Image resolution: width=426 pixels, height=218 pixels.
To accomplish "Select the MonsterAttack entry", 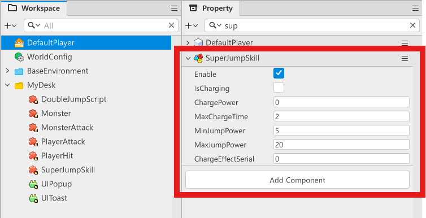I will click(86, 128).
